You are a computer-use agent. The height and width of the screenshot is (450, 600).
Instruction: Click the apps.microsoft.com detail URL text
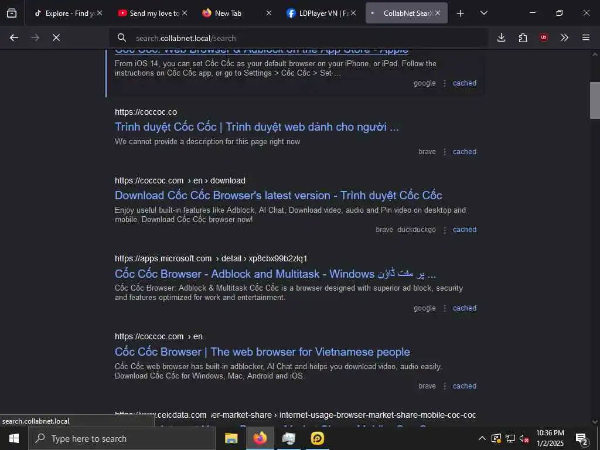[x=211, y=258]
